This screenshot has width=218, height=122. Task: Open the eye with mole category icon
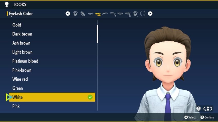[x=135, y=14]
